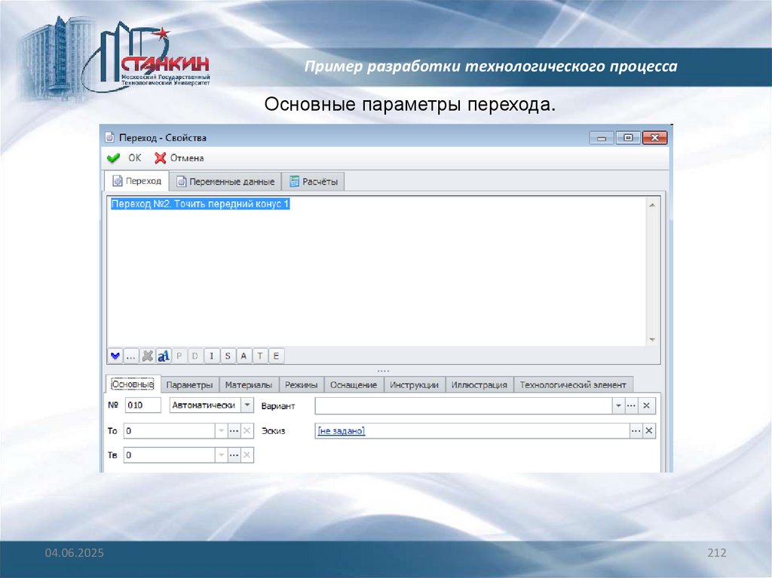Click the То value field
The width and height of the screenshot is (772, 578).
(170, 431)
